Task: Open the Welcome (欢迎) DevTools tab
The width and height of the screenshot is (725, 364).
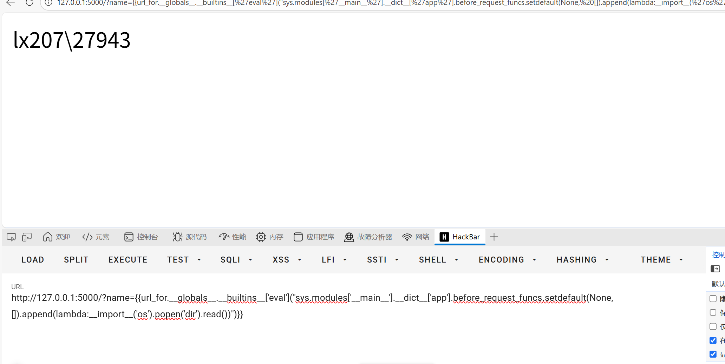Action: point(57,237)
